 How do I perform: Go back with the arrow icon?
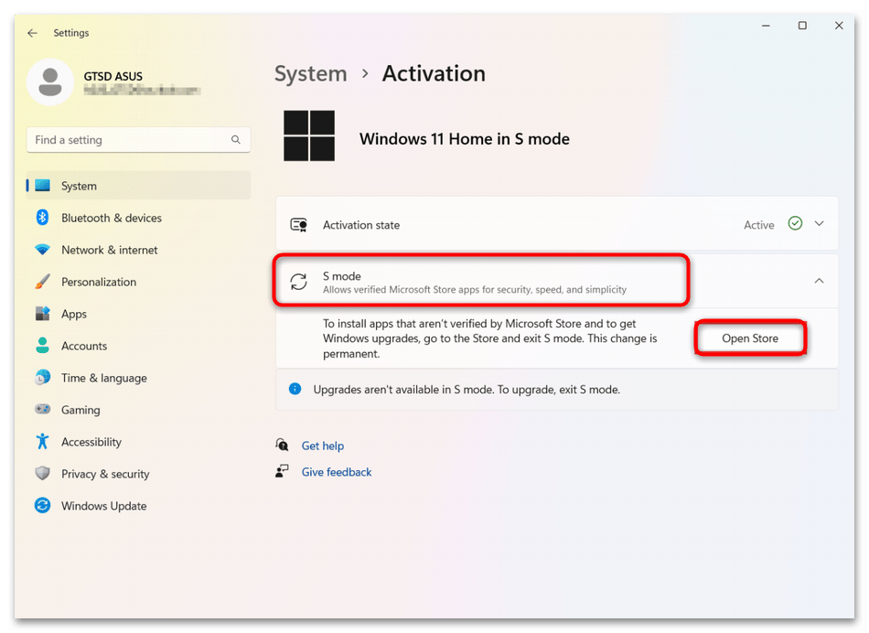tap(32, 33)
